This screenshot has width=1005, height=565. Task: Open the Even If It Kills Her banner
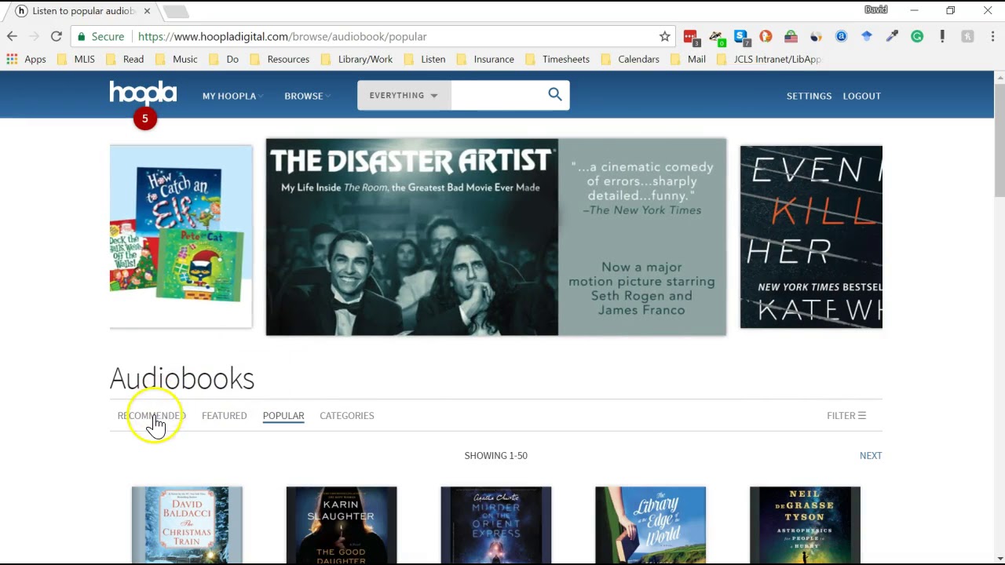(x=811, y=236)
